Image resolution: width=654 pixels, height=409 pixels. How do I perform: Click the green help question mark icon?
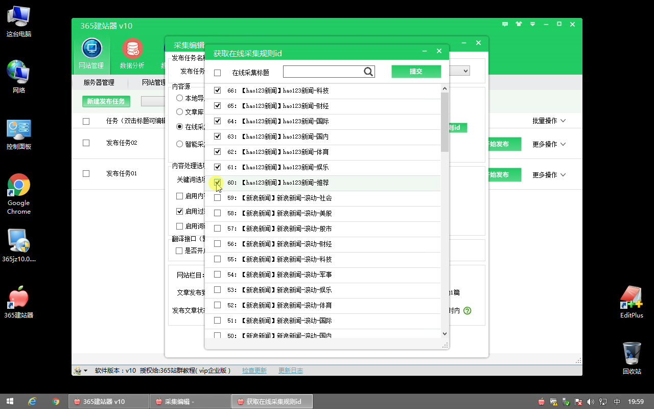click(x=468, y=310)
